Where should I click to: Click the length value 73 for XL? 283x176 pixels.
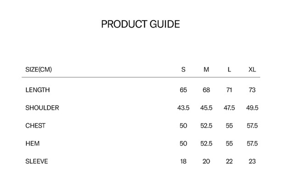(252, 90)
